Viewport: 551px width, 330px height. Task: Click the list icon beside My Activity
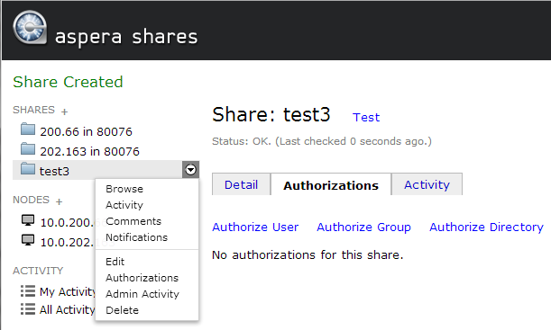tap(28, 291)
